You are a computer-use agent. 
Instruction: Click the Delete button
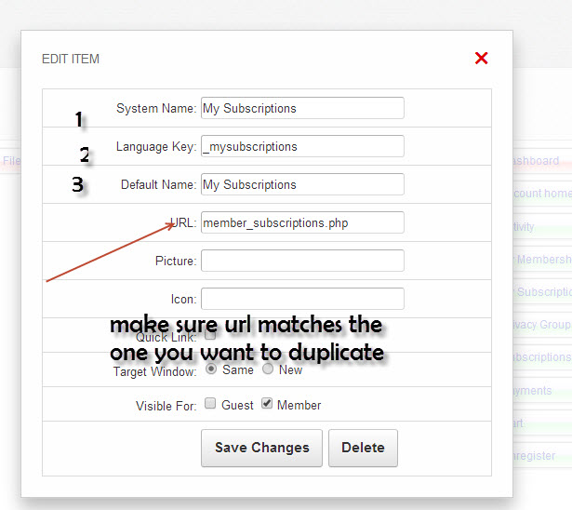click(363, 448)
